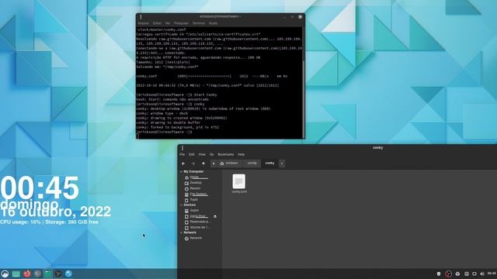This screenshot has width=497, height=279.
Task: Open the Bookmarks menu in file manager
Action: coord(226,155)
